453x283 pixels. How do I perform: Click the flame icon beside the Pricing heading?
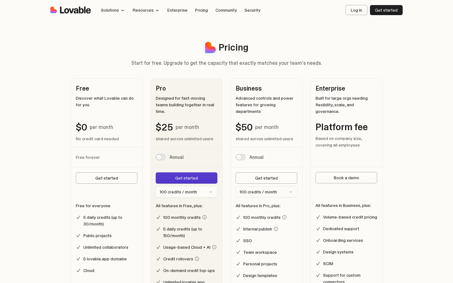click(210, 47)
